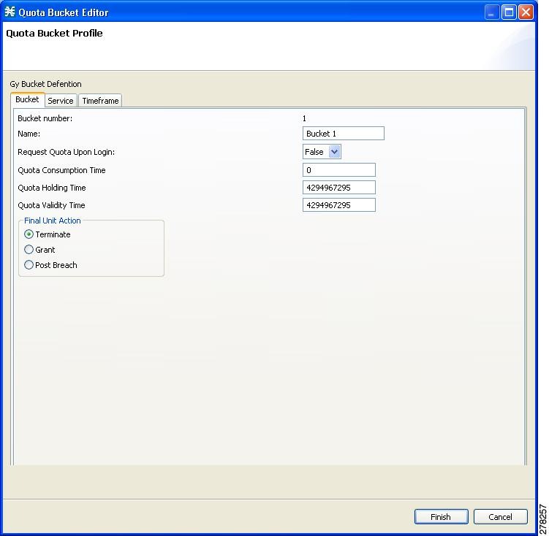This screenshot has height=536, width=549.
Task: Click the Bucket number value 1
Action: click(304, 118)
